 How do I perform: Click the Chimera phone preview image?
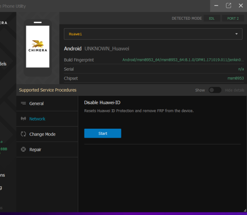(37, 48)
